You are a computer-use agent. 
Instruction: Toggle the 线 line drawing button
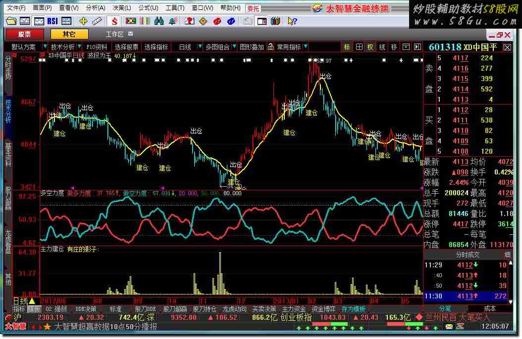pos(382,47)
